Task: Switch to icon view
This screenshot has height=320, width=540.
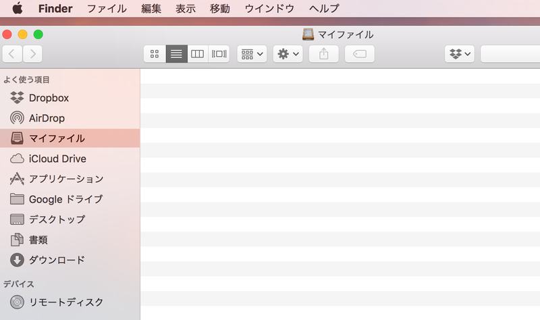Action: click(155, 54)
